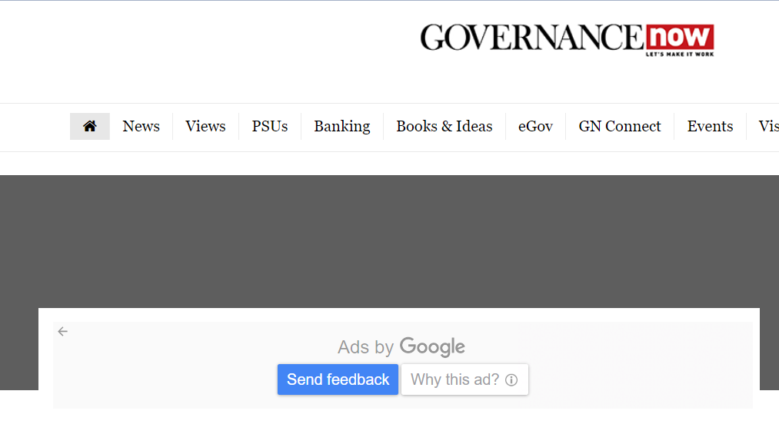The image size is (779, 434).
Task: Open the Governance Now logo link
Action: (x=567, y=39)
